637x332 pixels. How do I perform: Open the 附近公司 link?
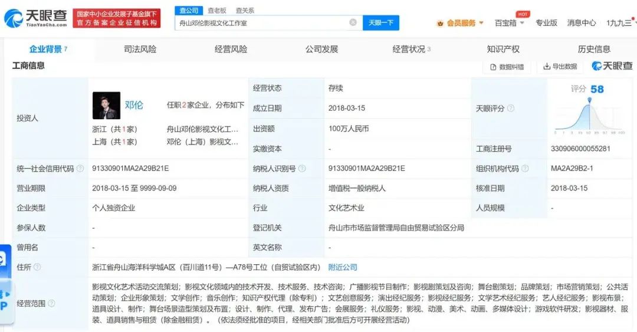[x=343, y=267]
